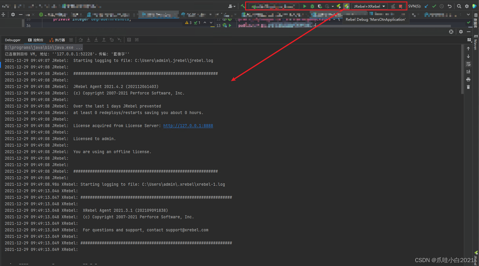
Task: Click the console vertical scrollbar
Action: click(462, 69)
